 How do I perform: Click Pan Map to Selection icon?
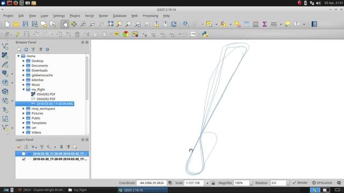pyautogui.click(x=74, y=24)
